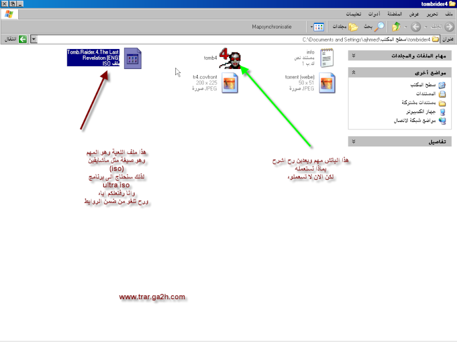The height and width of the screenshot is (342, 457).
Task: Open the Help menu (تعليمات)
Action: (x=353, y=14)
